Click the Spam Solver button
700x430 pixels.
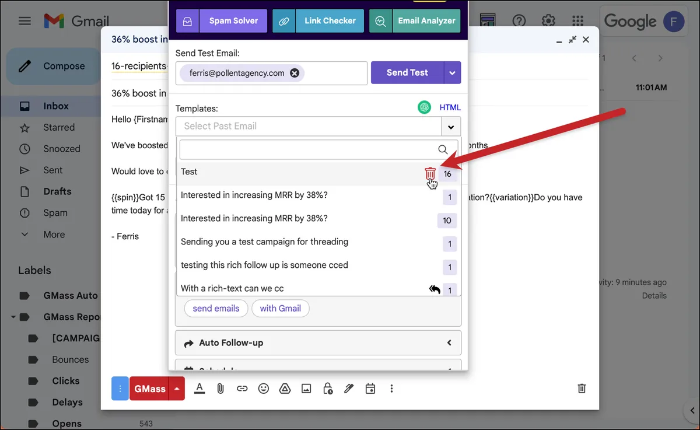coord(221,21)
